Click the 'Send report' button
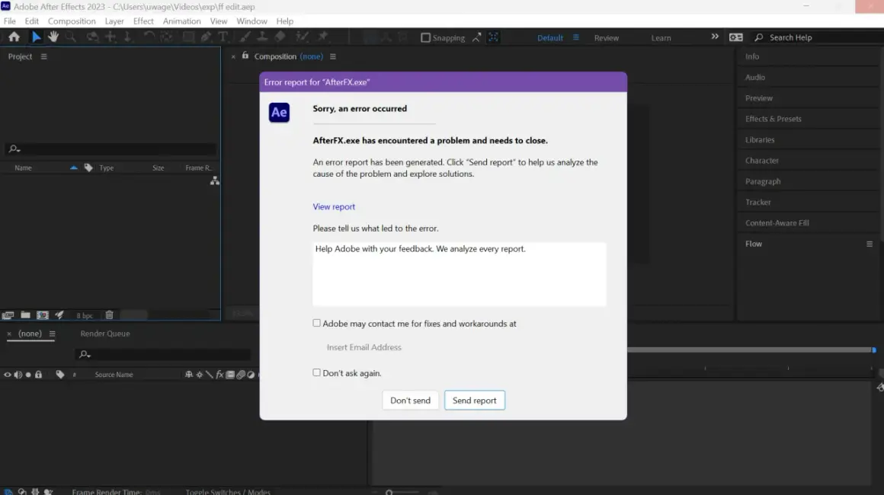The image size is (884, 495). 474,401
